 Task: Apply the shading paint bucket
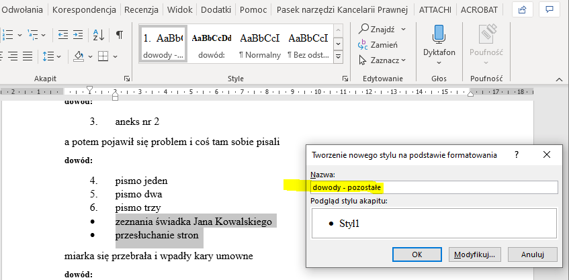coord(79,56)
